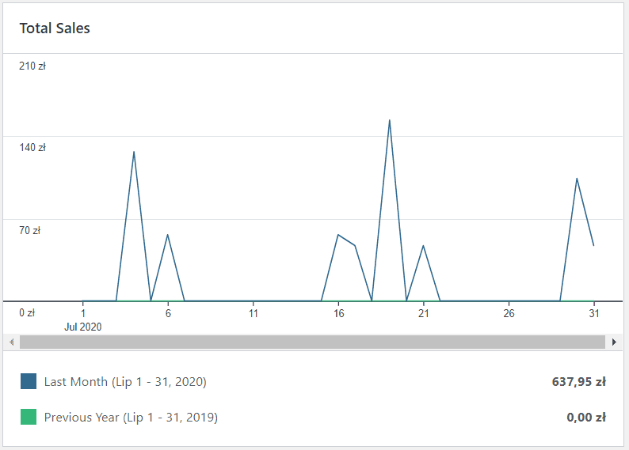Image resolution: width=629 pixels, height=450 pixels.
Task: Click the Total Sales heading
Action: [55, 28]
